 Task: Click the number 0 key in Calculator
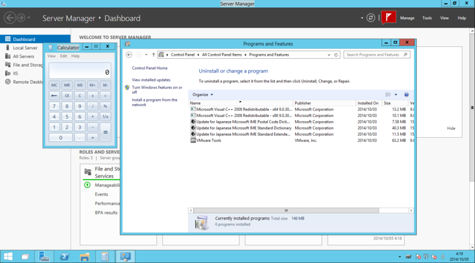(x=61, y=138)
